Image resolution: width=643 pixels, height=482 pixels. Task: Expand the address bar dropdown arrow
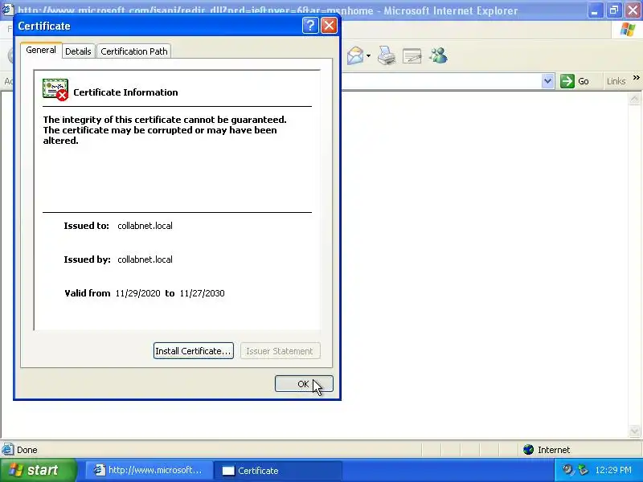[x=547, y=81]
